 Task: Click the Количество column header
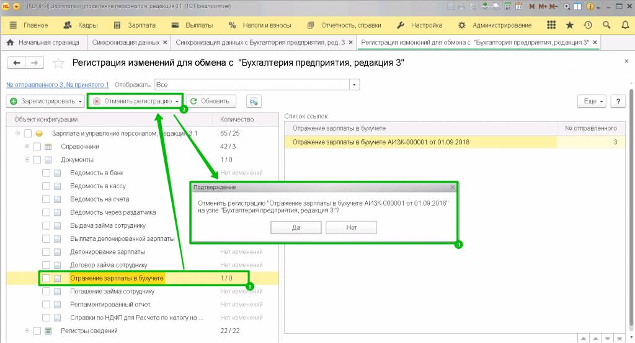tap(246, 119)
